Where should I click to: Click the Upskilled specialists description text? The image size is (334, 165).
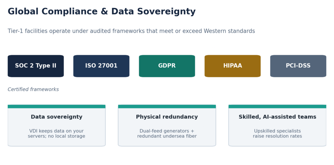[277, 133]
